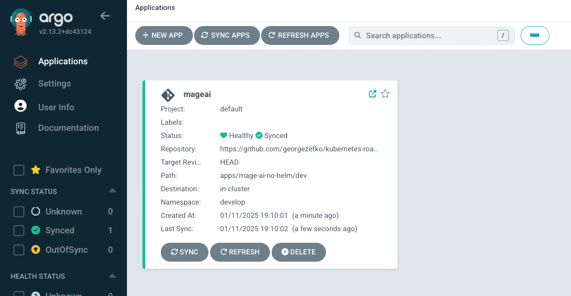Click the magnifier icon in search box
This screenshot has width=571, height=296.
(x=358, y=35)
